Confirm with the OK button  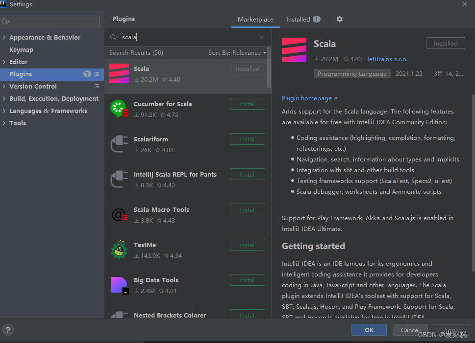point(369,330)
